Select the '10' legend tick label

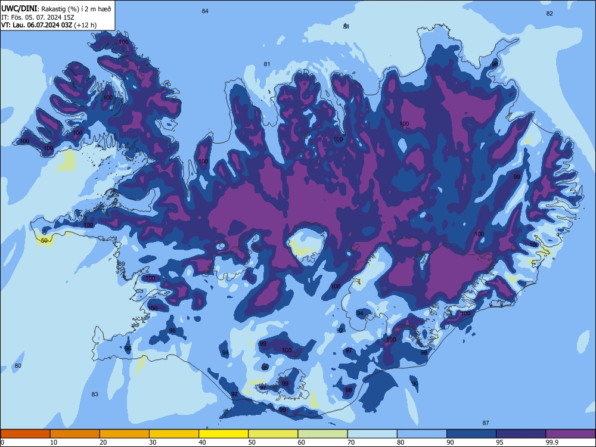click(x=54, y=442)
